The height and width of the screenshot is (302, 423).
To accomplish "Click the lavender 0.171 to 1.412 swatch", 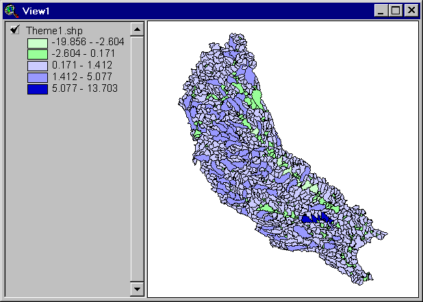I will [x=38, y=66].
